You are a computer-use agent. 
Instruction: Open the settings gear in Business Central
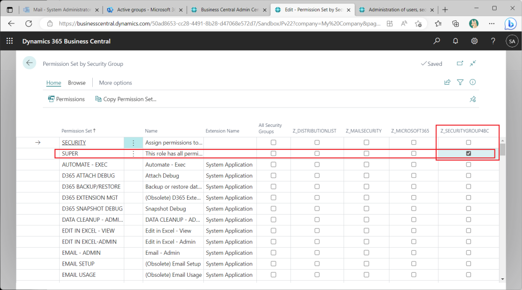click(474, 41)
